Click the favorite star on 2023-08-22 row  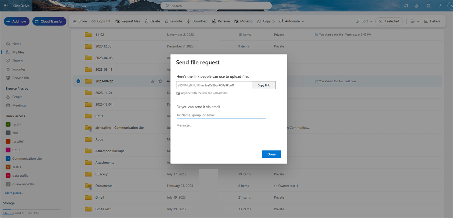[x=160, y=81]
